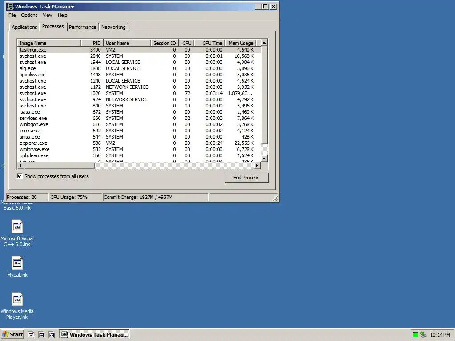The image size is (455, 341).
Task: Click the Commit Charge status entry
Action: point(156,197)
